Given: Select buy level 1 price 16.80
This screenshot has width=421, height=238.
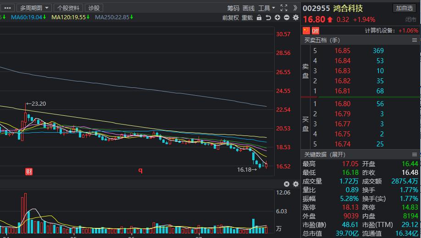Looking at the screenshot, I should [x=342, y=104].
